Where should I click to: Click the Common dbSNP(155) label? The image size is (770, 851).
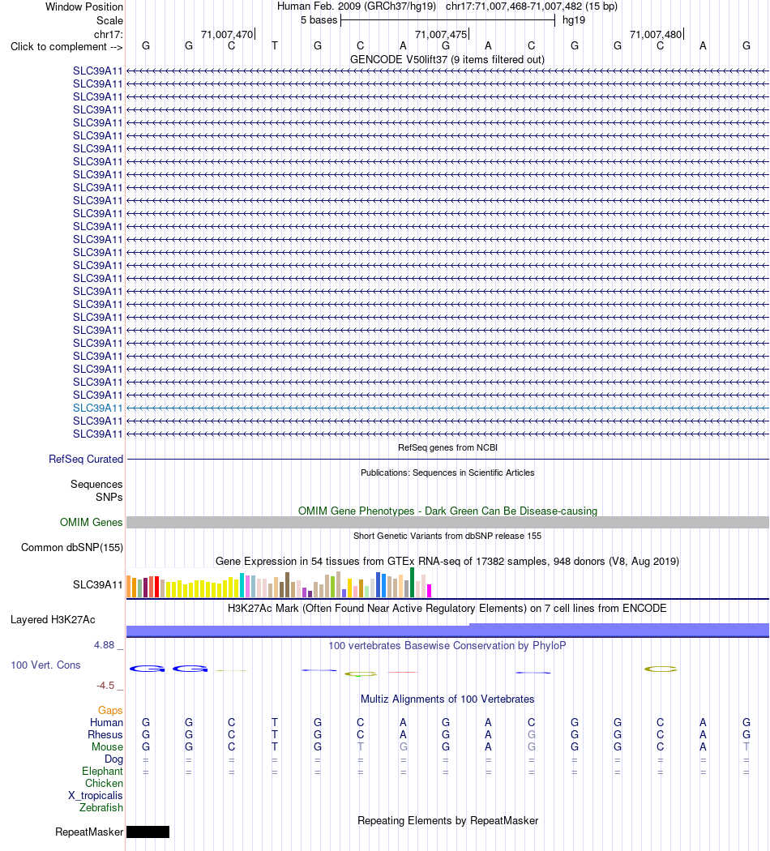point(72,548)
